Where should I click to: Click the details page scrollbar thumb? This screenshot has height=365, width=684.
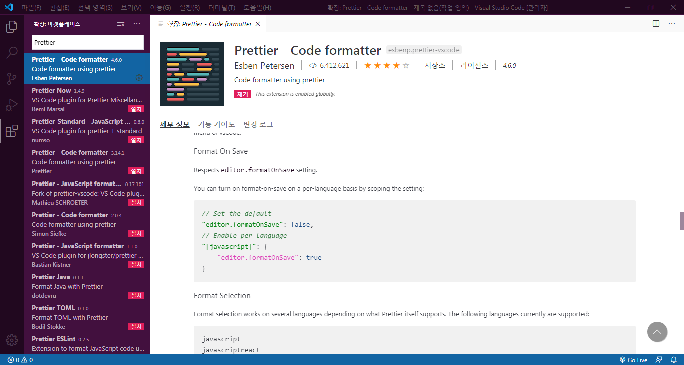click(681, 221)
